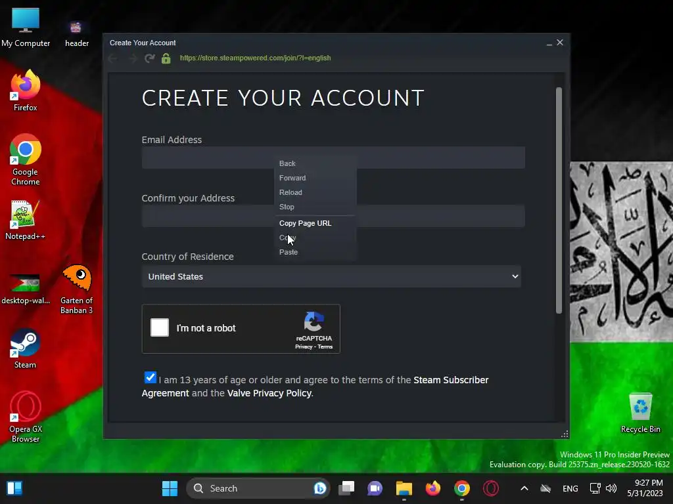Click the network icon in system tray
Screen dimensions: 673x504
[595, 488]
